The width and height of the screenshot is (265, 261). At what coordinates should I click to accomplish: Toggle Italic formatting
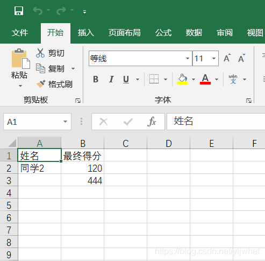click(111, 79)
